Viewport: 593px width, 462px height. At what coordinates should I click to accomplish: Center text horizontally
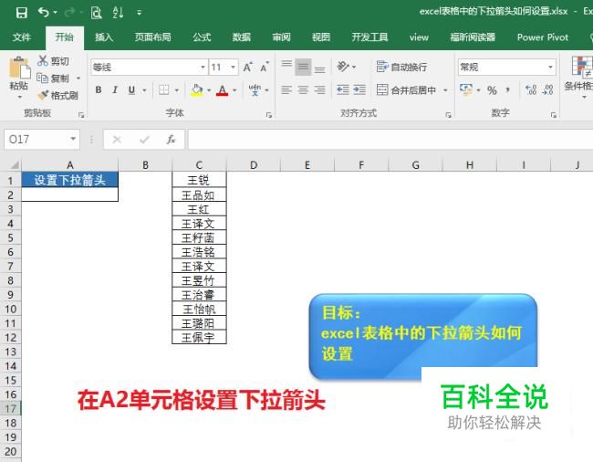303,90
